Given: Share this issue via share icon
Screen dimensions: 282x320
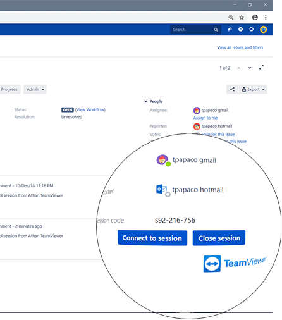Looking at the screenshot, I should pyautogui.click(x=232, y=89).
